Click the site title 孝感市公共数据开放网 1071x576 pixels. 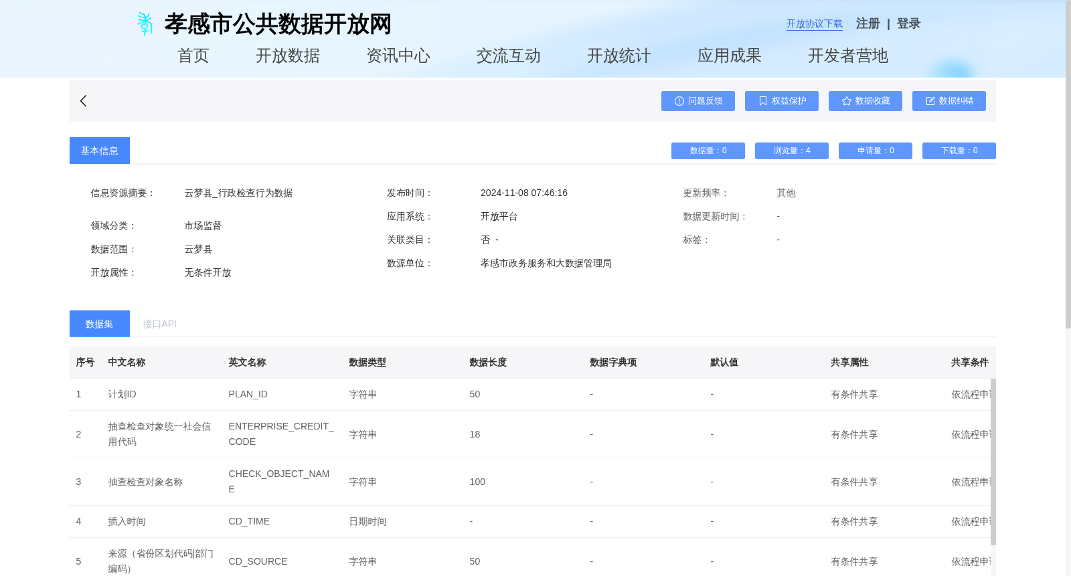[278, 24]
